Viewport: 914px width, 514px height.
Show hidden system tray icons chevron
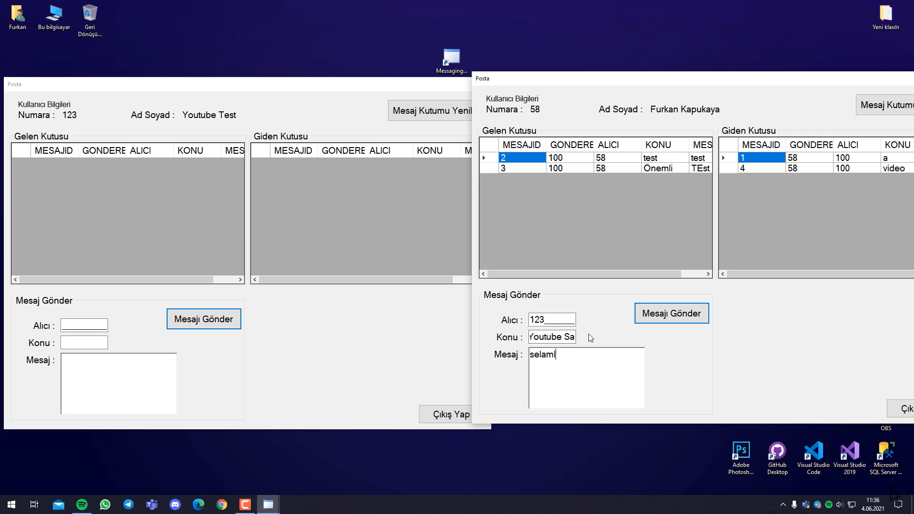783,504
